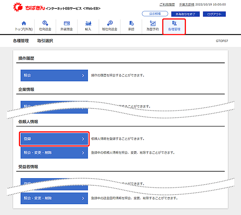Open the ご利用履歴 link
This screenshot has width=241, height=215.
tap(167, 4)
